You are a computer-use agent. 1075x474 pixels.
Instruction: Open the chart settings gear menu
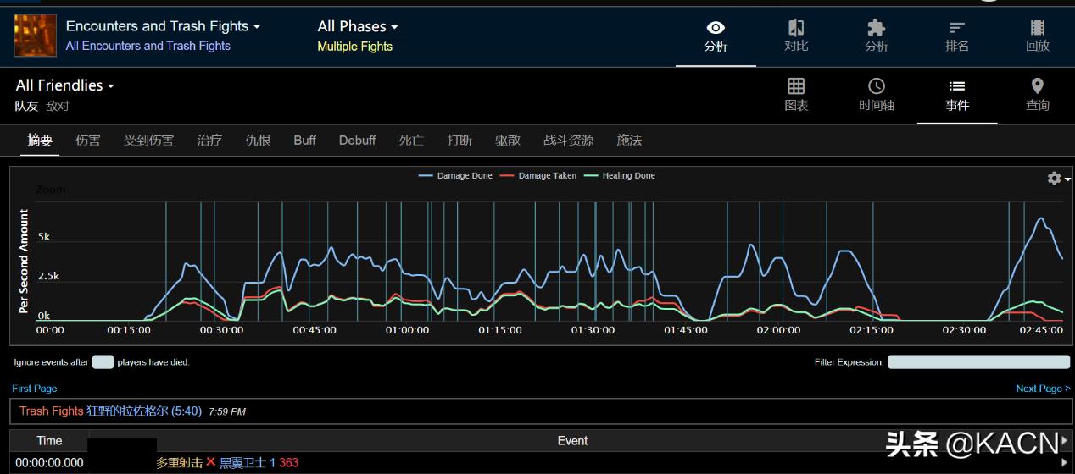tap(1057, 179)
